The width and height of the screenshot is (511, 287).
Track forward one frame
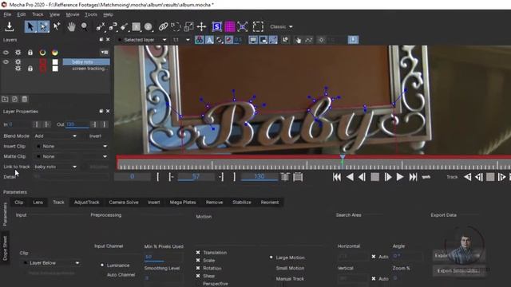tap(502, 177)
